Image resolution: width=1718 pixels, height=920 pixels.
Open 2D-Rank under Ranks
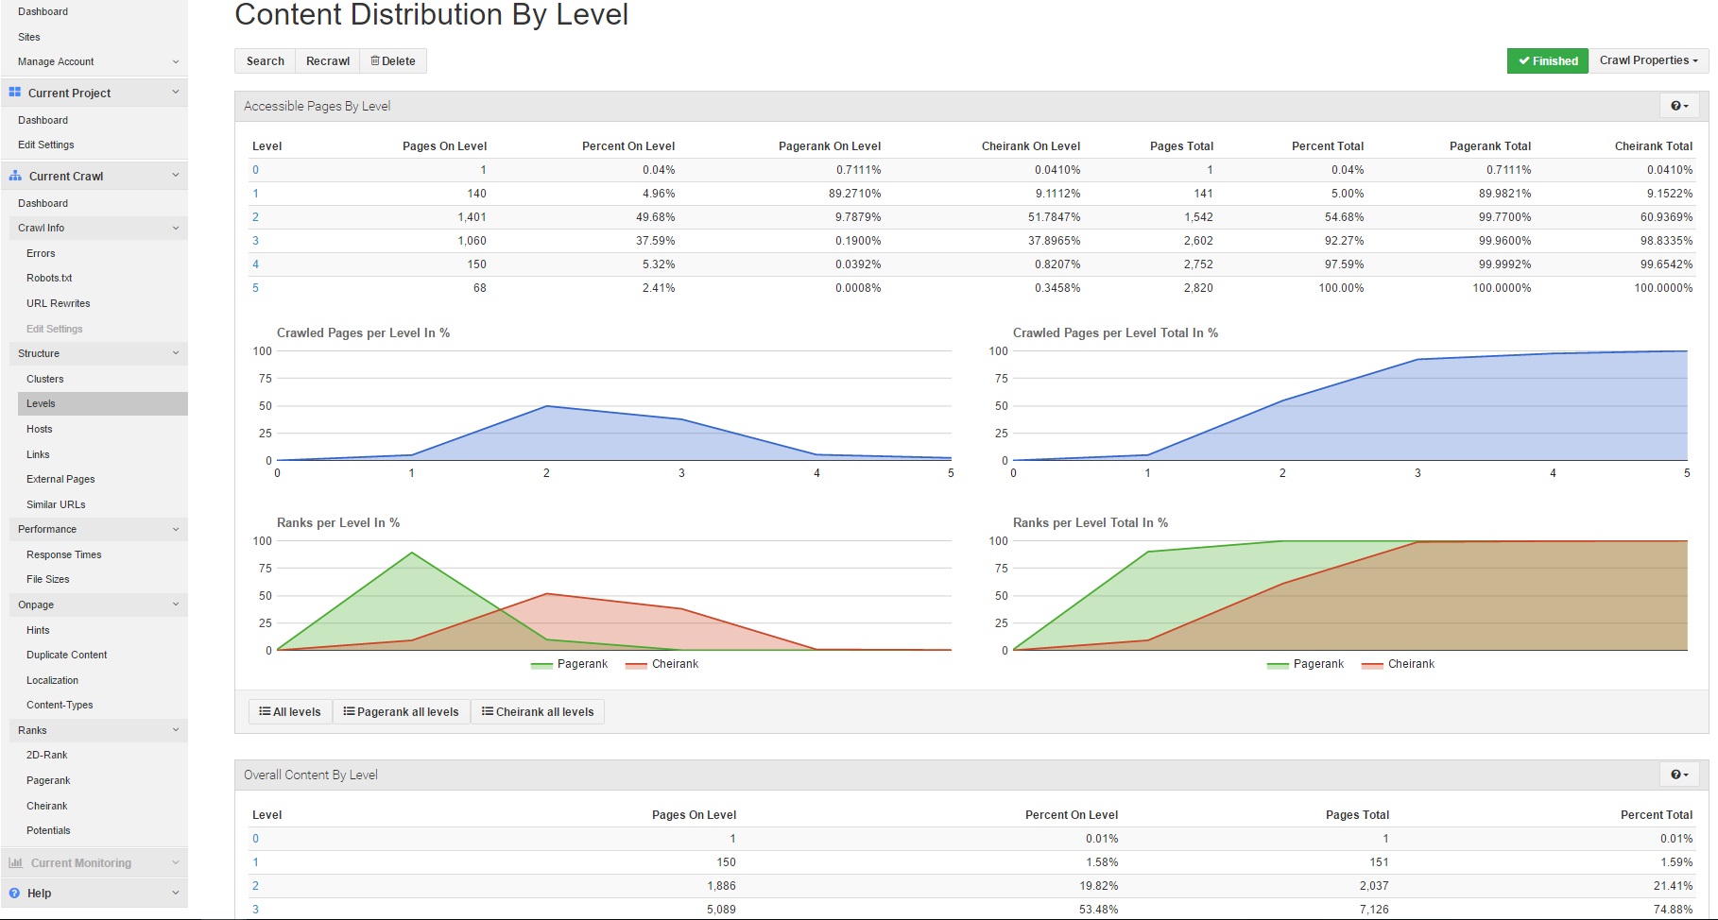tap(47, 755)
